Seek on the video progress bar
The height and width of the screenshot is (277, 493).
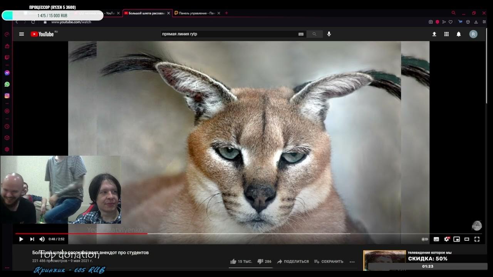point(248,234)
